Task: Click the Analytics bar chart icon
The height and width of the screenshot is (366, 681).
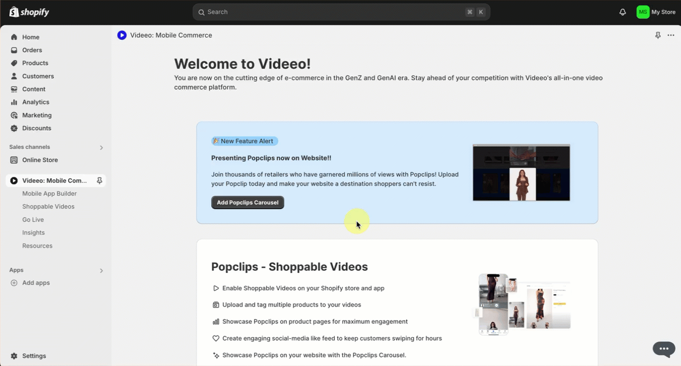Action: [14, 102]
